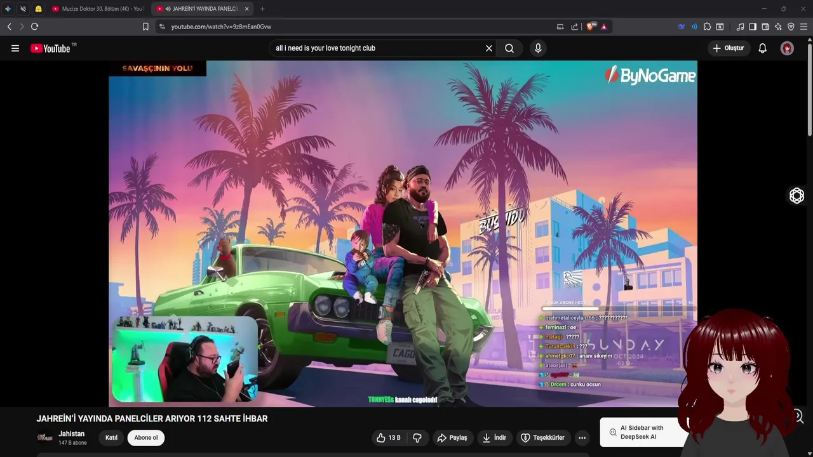Open the pinned colorful star tab
The image size is (813, 457).
[x=8, y=9]
